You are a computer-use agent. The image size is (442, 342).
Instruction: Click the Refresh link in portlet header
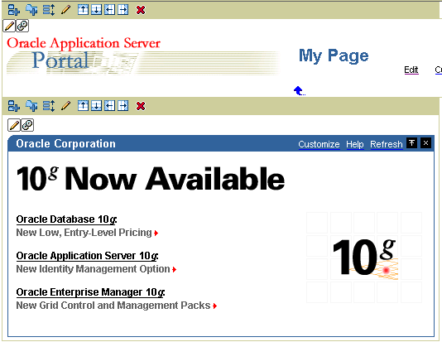387,144
